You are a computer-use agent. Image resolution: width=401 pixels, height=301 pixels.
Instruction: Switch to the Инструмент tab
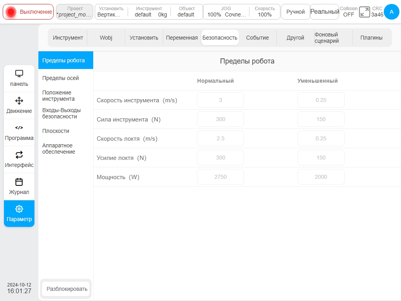coord(68,38)
